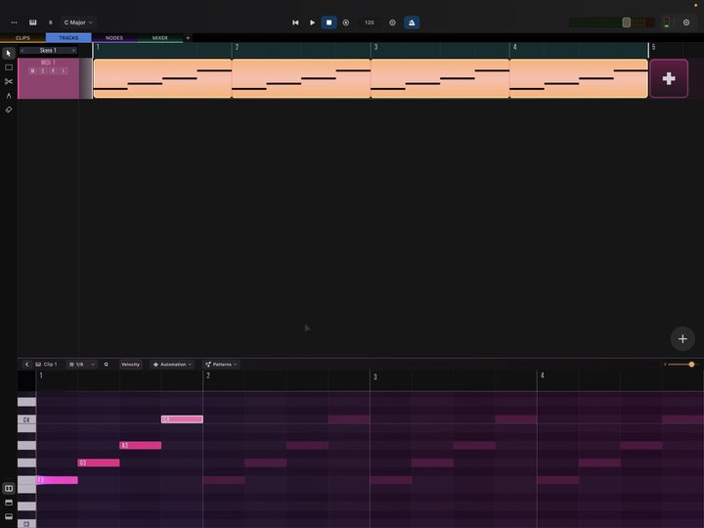
Task: Select the first clip in bar 1
Action: pos(162,78)
